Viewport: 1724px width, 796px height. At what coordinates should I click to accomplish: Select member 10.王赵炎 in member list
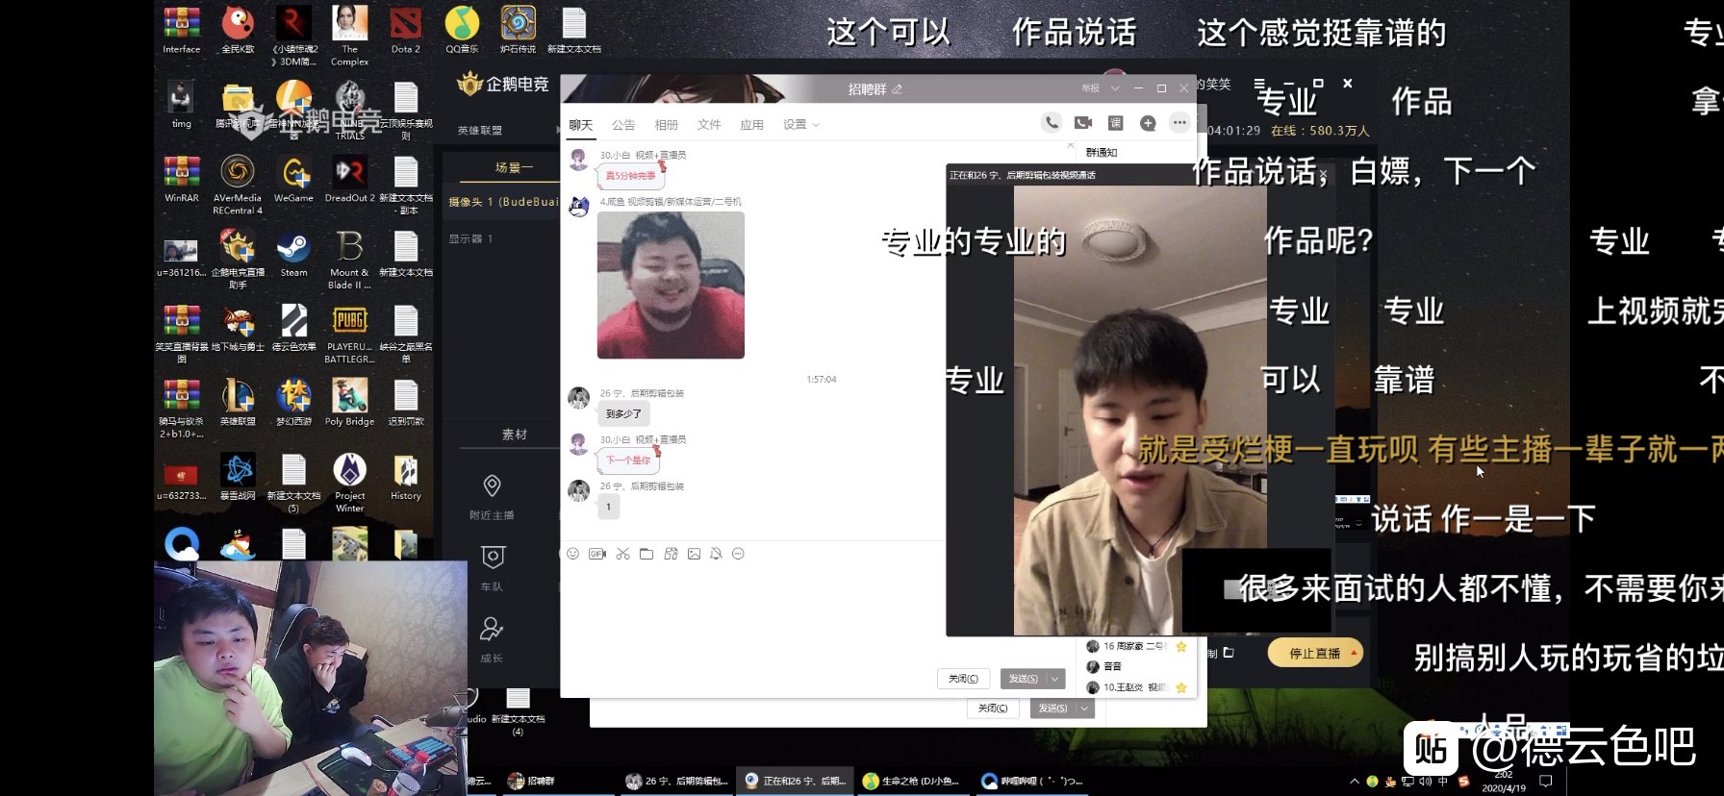pos(1137,687)
